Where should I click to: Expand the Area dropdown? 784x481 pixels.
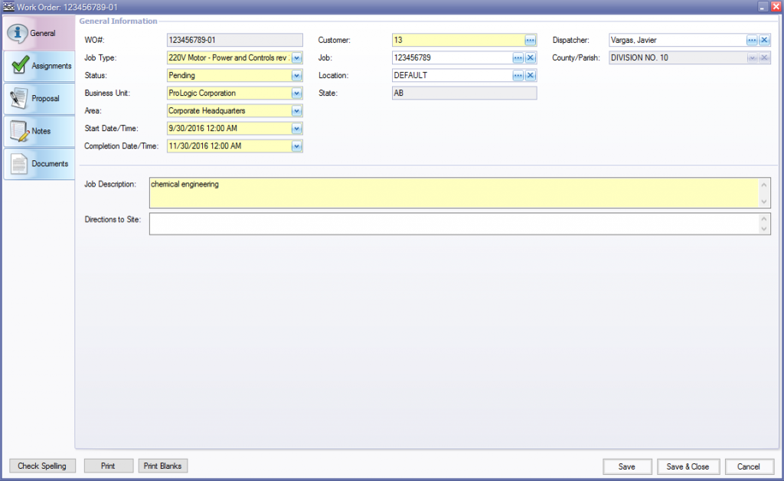point(296,110)
